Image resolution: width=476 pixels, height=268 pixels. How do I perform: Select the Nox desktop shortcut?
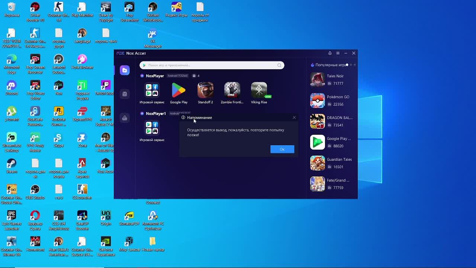pyautogui.click(x=59, y=88)
